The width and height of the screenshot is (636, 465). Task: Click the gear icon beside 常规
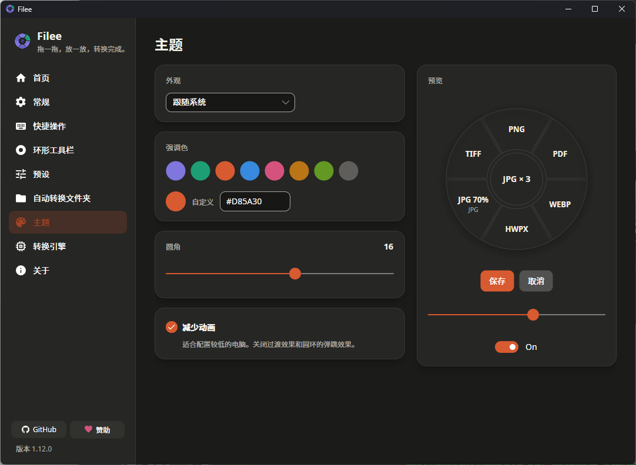[21, 102]
